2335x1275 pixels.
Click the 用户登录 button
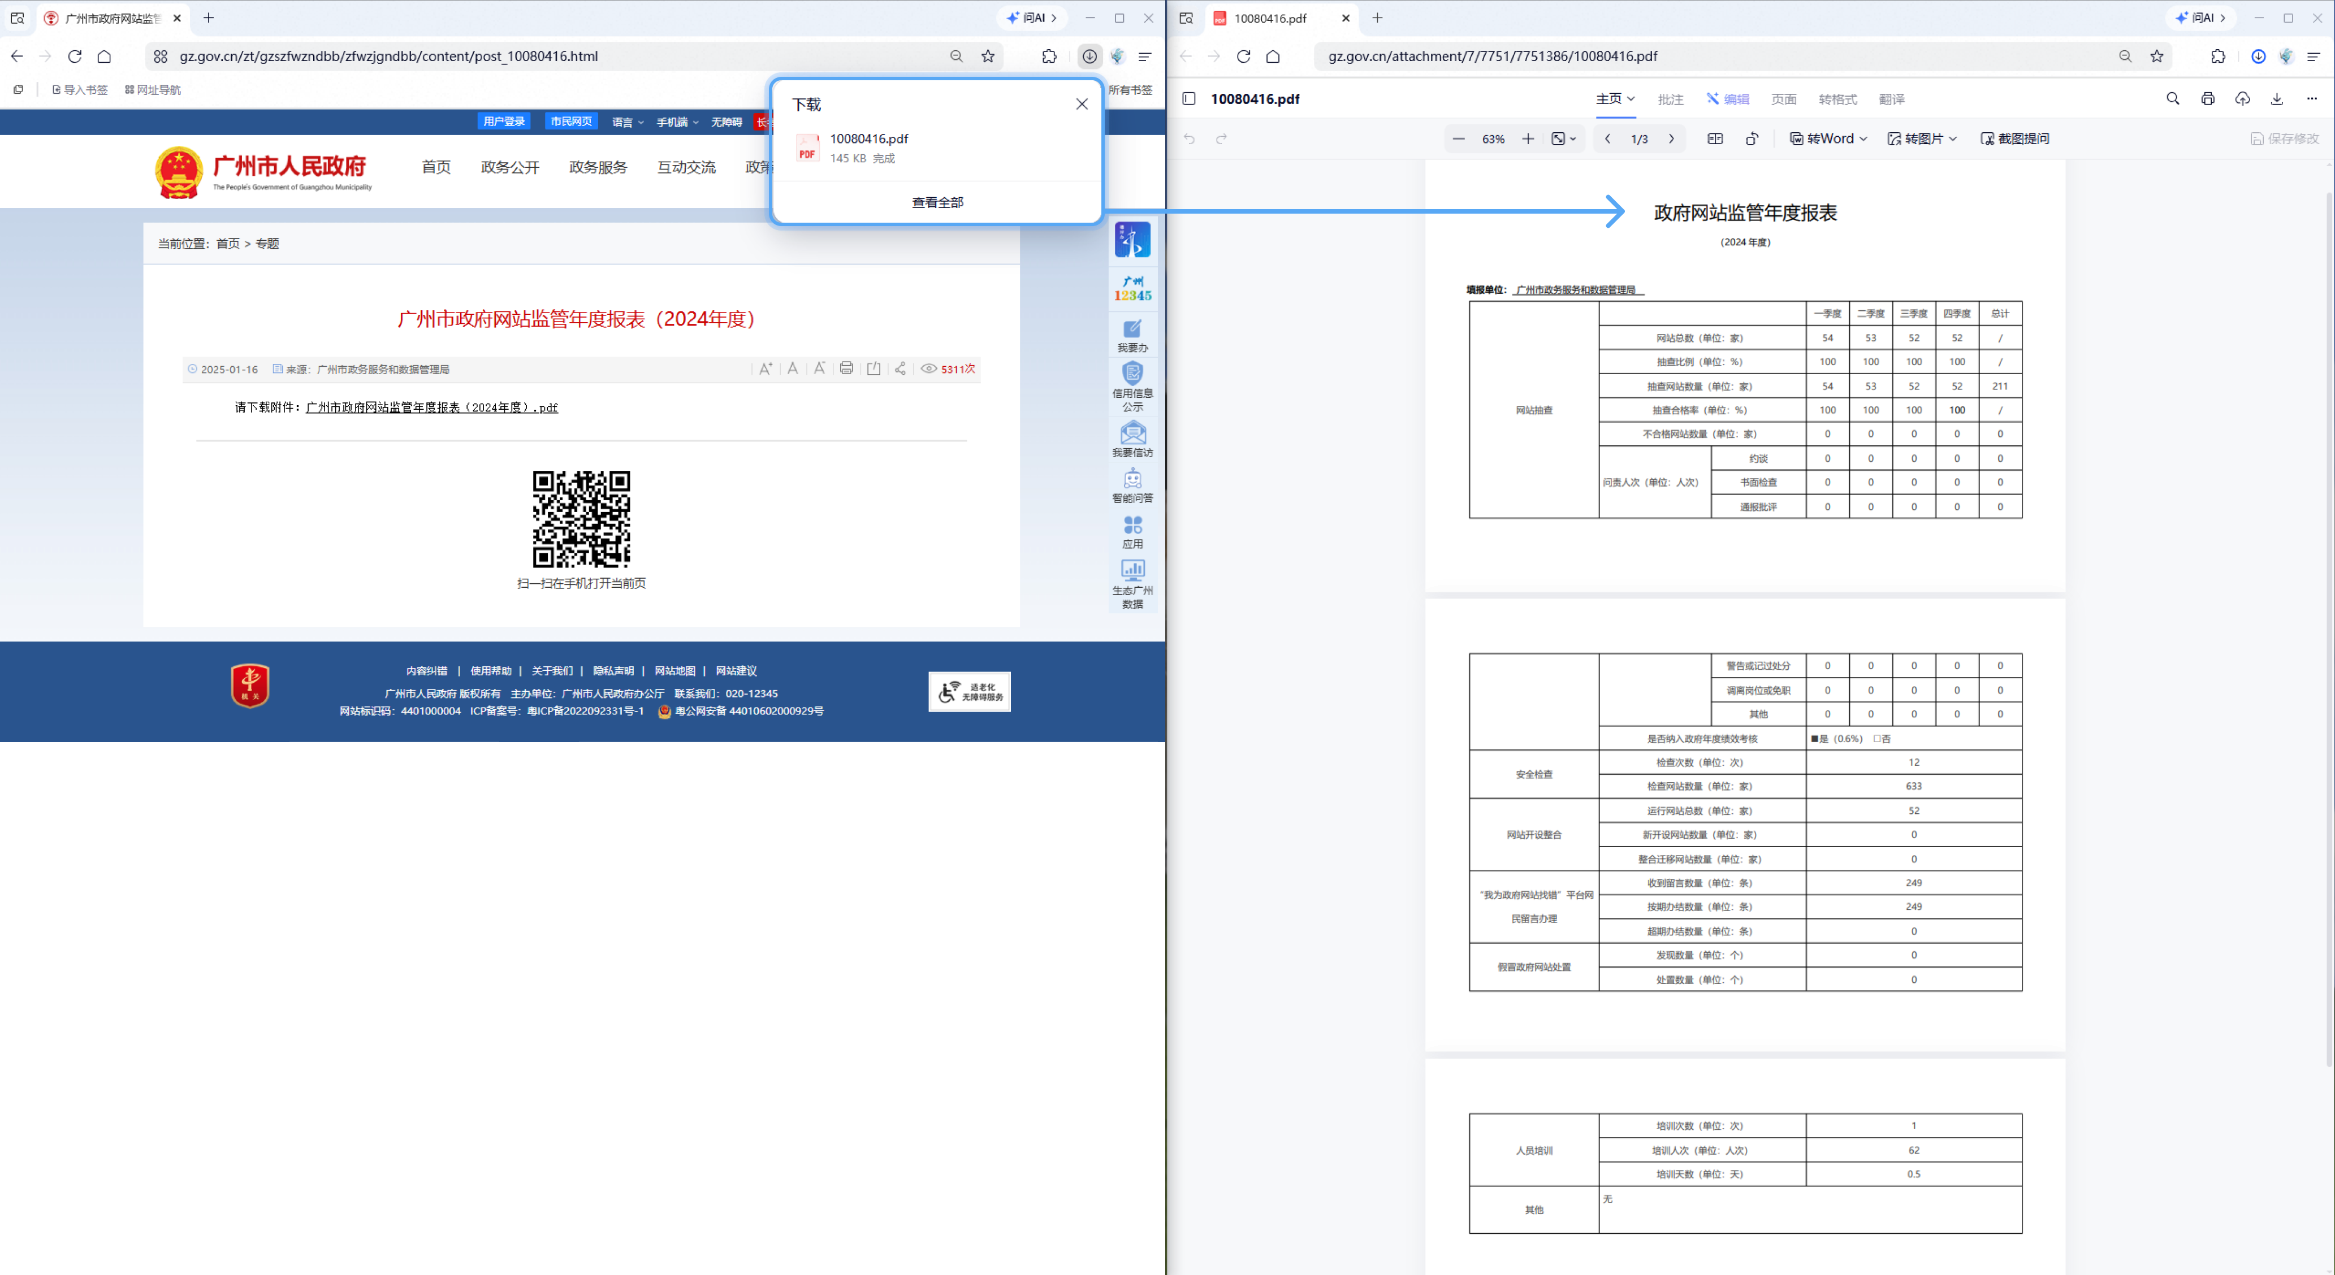(x=504, y=122)
